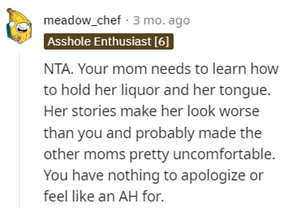This screenshot has width=284, height=208.
Task: Click the word "stories" in the comment
Action: coord(88,111)
